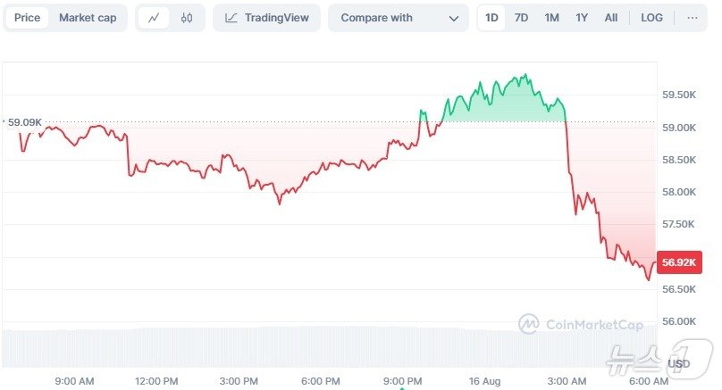Image resolution: width=722 pixels, height=390 pixels.
Task: Select the 1D time range
Action: tap(491, 18)
